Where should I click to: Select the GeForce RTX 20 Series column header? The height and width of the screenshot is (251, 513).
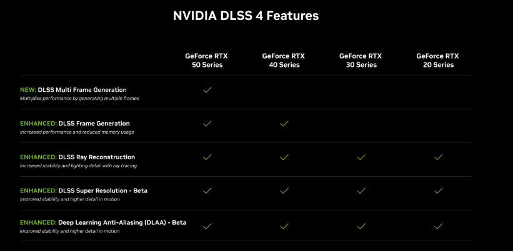[438, 61]
